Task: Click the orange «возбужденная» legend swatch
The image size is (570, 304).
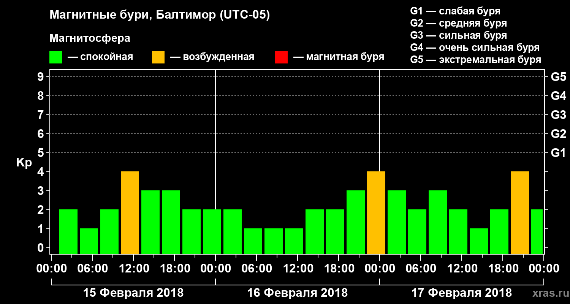Action: (158, 57)
